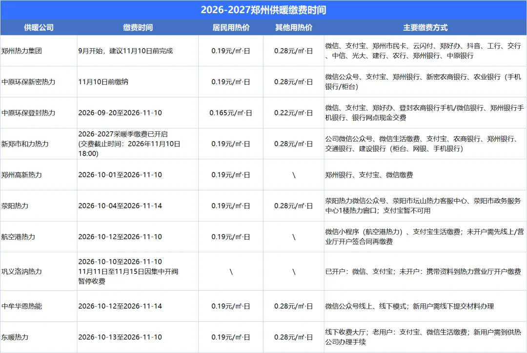Select the date range "2026-10-04至2026-11-14"
527x353 pixels.
click(120, 206)
